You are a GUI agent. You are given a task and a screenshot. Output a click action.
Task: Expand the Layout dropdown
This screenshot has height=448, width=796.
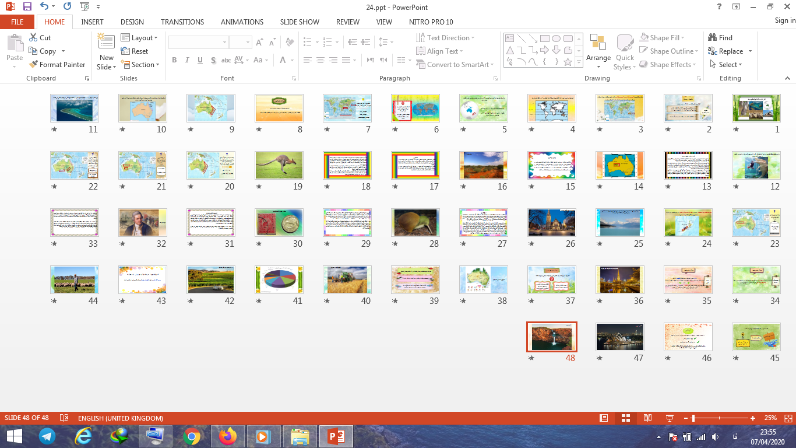[x=140, y=38]
